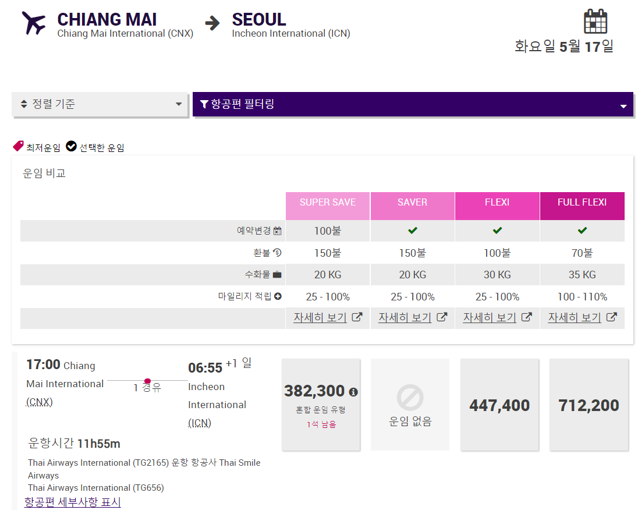Open the calendar icon above the date
This screenshot has height=510, width=638.
pyautogui.click(x=596, y=21)
